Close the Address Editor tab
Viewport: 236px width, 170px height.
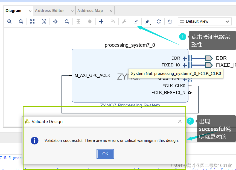[72, 11]
